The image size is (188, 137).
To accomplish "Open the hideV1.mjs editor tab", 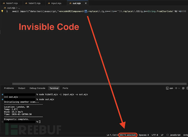I will click(11, 3).
